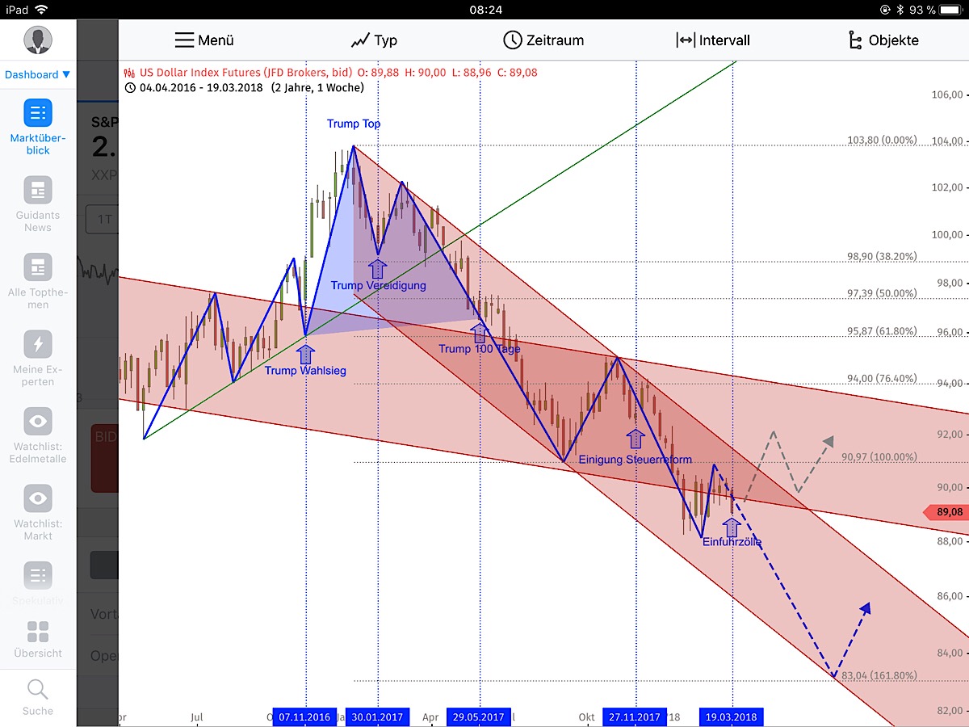Expand the Dashboard selector
Viewport: 969px width, 727px height.
tap(38, 74)
